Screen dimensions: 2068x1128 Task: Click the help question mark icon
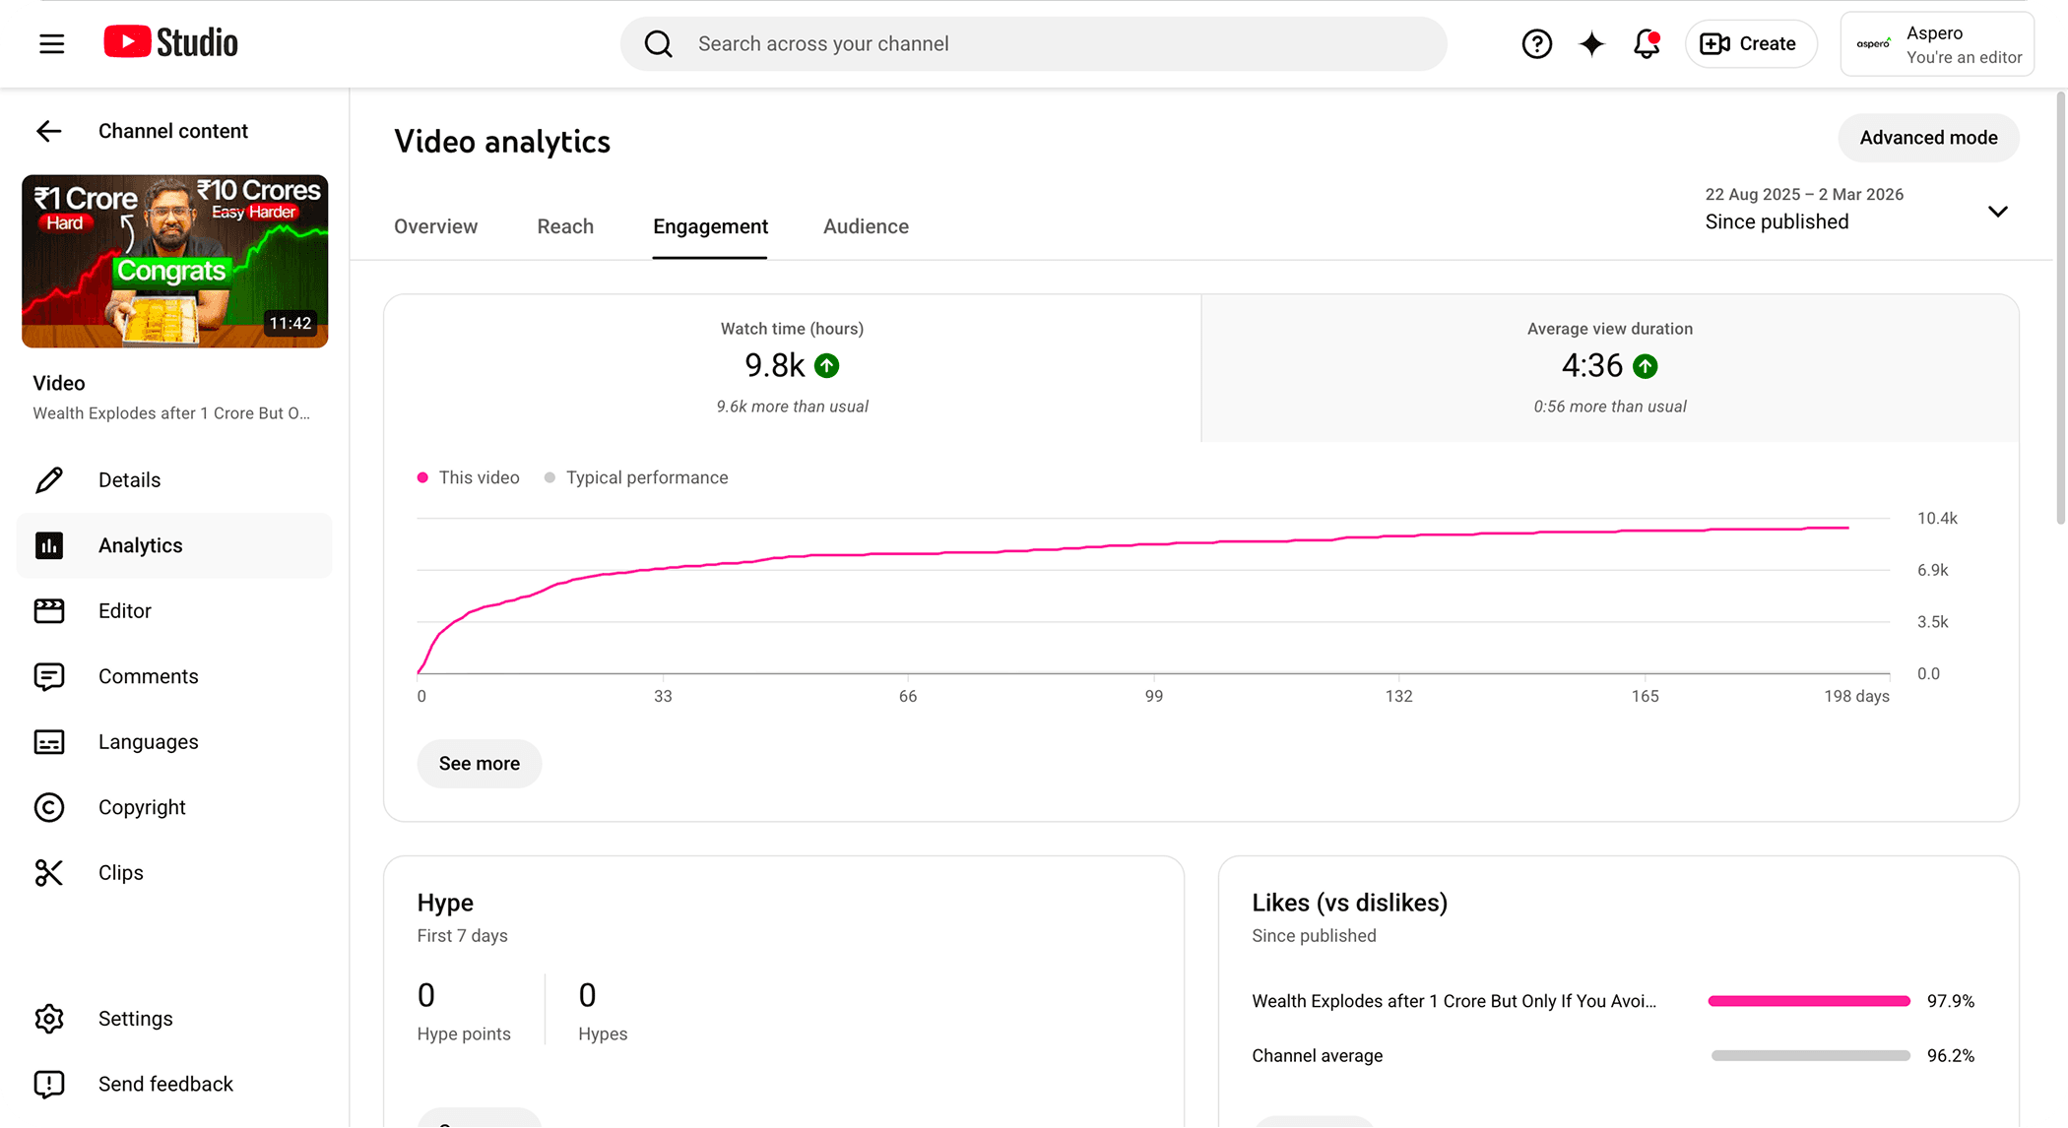[x=1536, y=43]
